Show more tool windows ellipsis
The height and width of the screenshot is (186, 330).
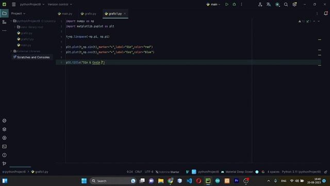pyautogui.click(x=4, y=30)
